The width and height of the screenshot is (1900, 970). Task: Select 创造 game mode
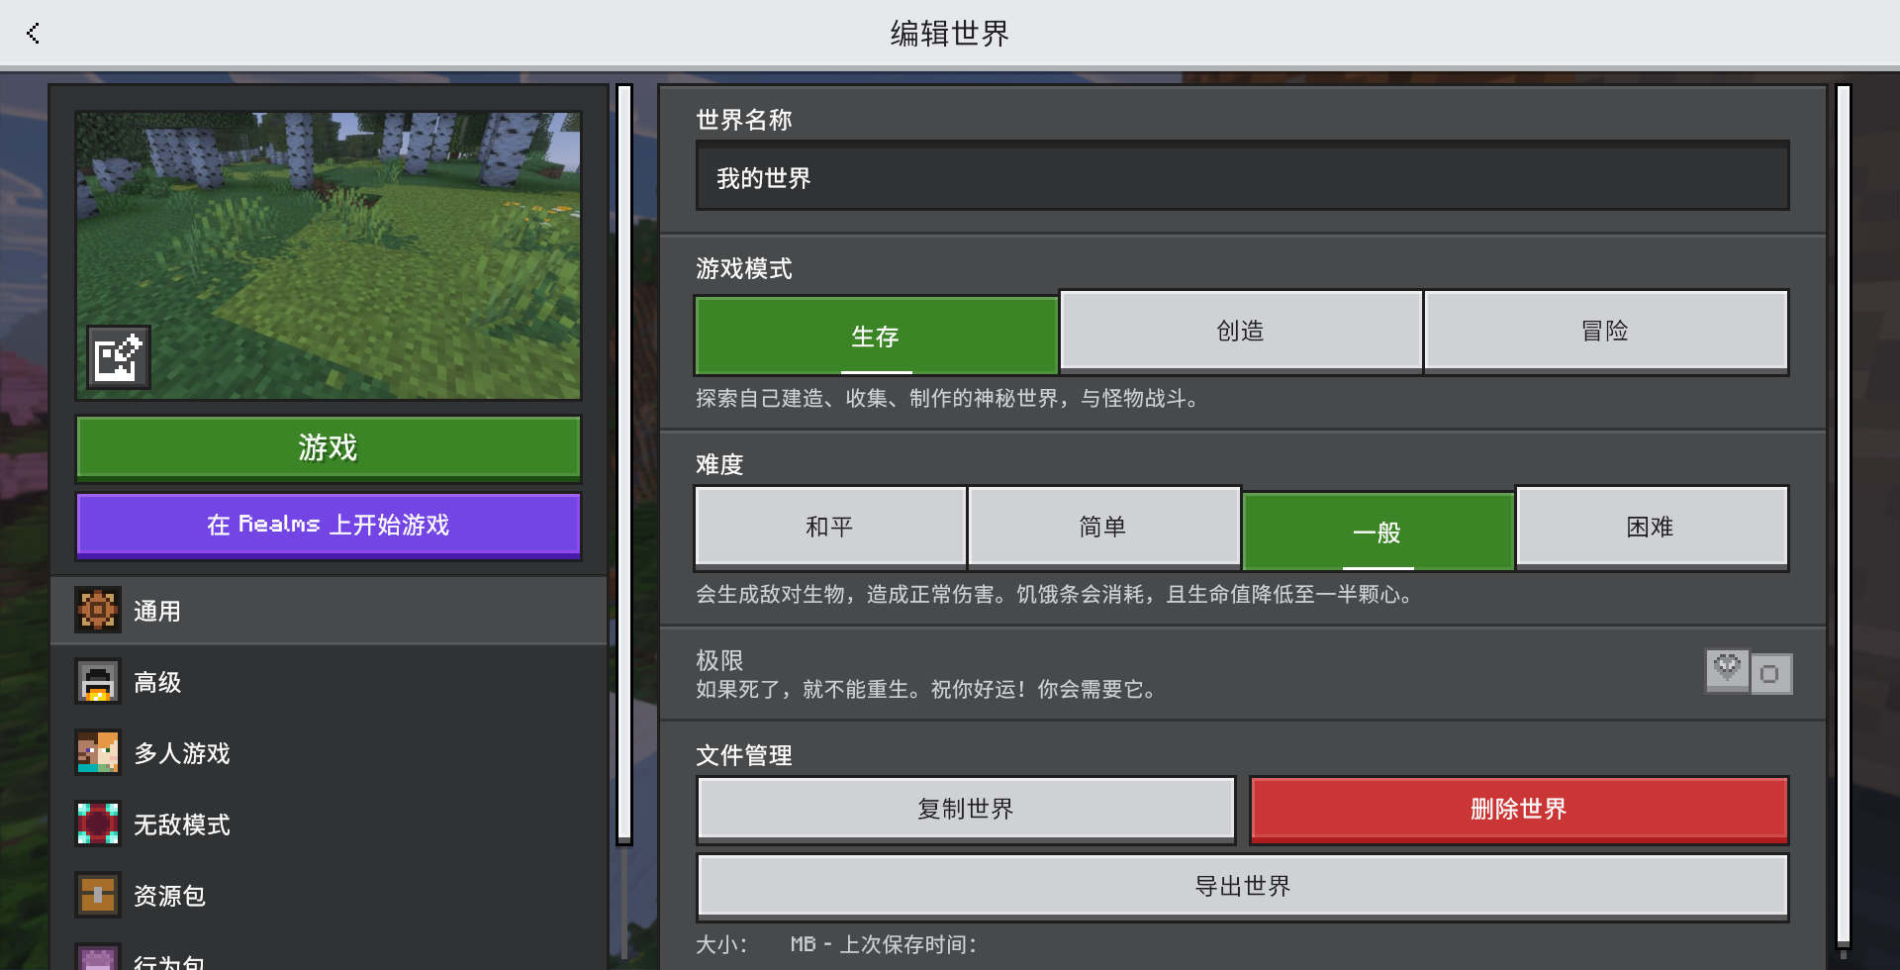(x=1240, y=331)
